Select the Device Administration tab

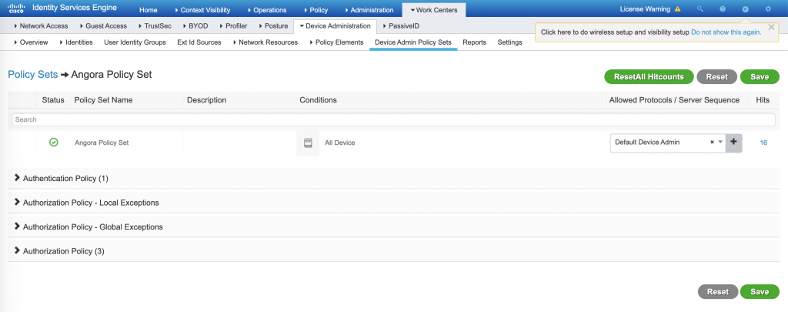coord(335,25)
